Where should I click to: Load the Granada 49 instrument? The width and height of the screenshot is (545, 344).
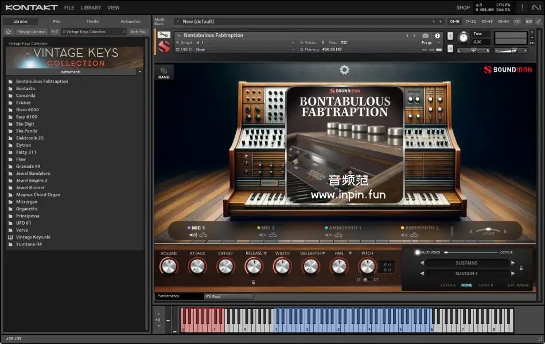pyautogui.click(x=28, y=166)
